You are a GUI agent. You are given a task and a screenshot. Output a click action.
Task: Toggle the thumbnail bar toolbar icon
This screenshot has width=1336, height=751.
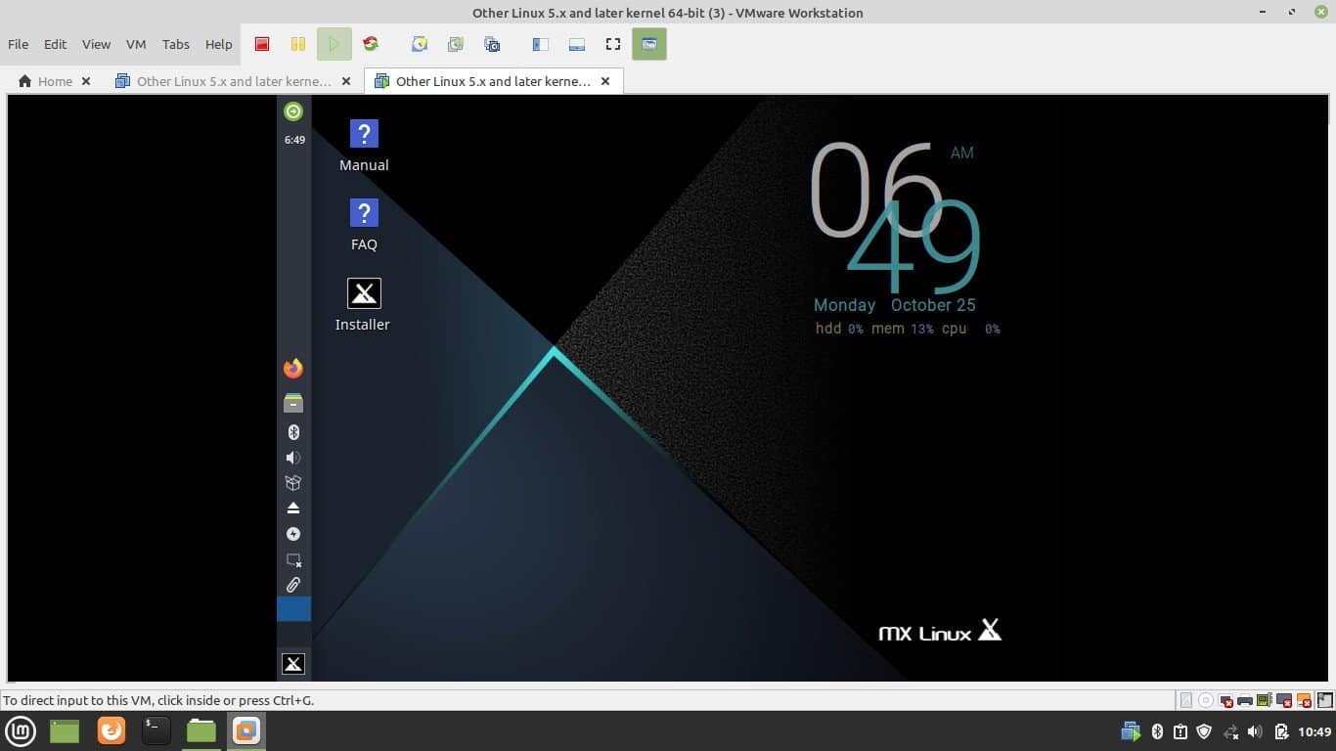click(576, 44)
